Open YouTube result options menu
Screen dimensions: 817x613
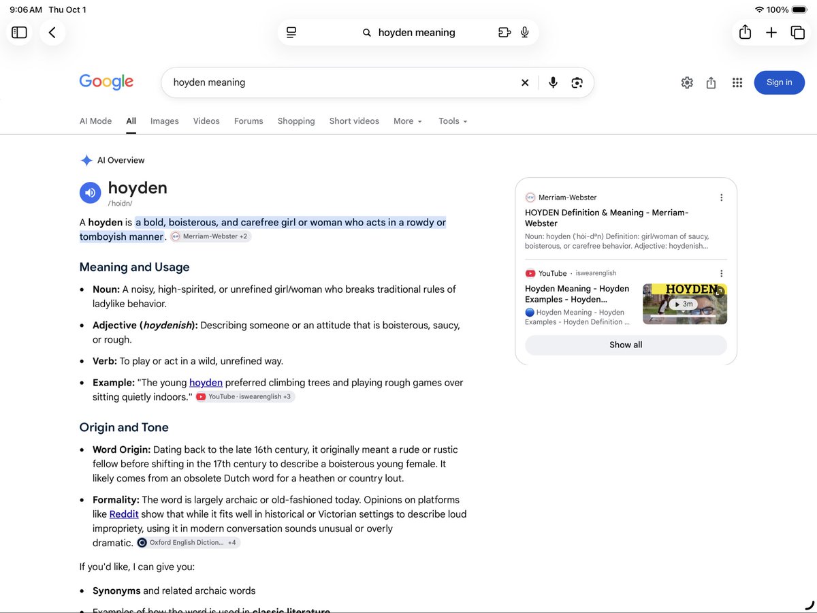click(x=722, y=273)
